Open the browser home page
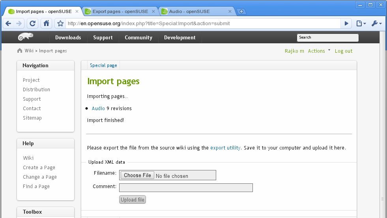 point(46,24)
